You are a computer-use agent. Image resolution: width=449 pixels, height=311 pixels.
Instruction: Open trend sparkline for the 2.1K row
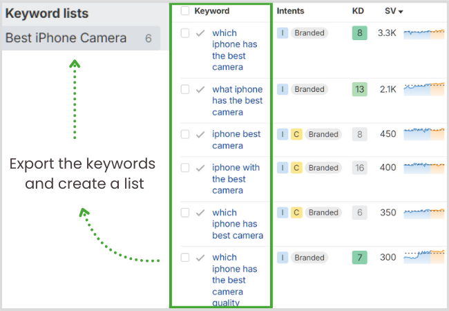click(x=424, y=89)
